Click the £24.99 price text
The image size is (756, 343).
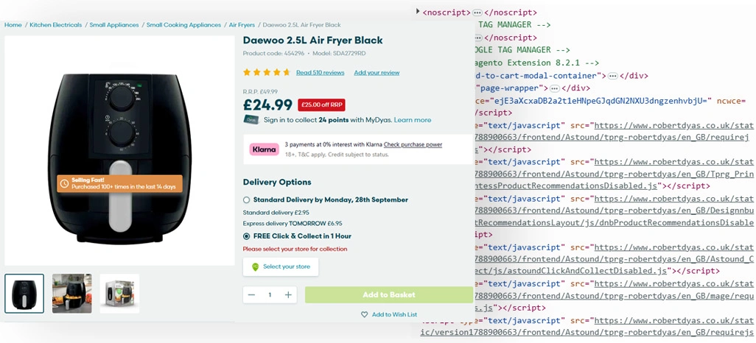(267, 105)
